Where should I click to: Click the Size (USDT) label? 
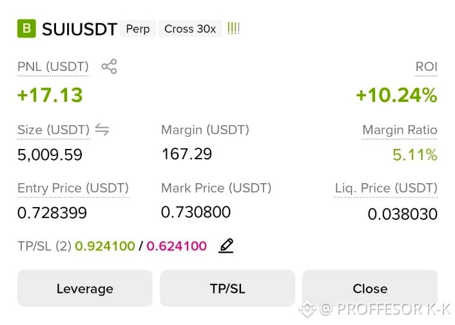pos(53,130)
